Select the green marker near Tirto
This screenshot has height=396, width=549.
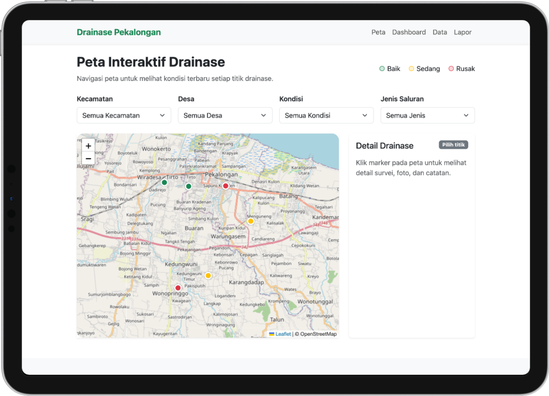pyautogui.click(x=164, y=182)
